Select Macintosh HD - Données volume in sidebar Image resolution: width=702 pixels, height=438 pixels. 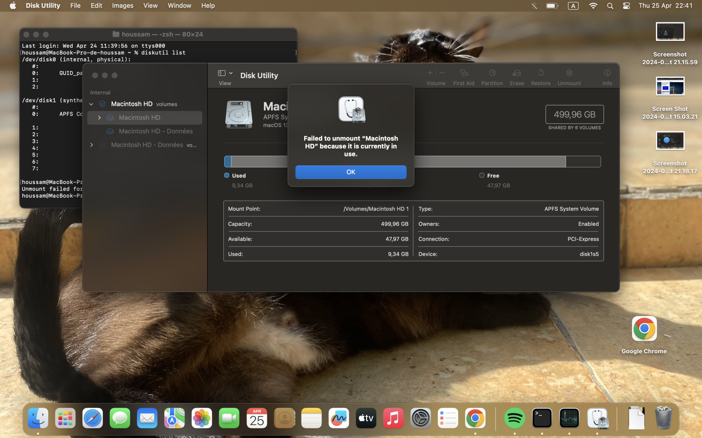coord(155,131)
